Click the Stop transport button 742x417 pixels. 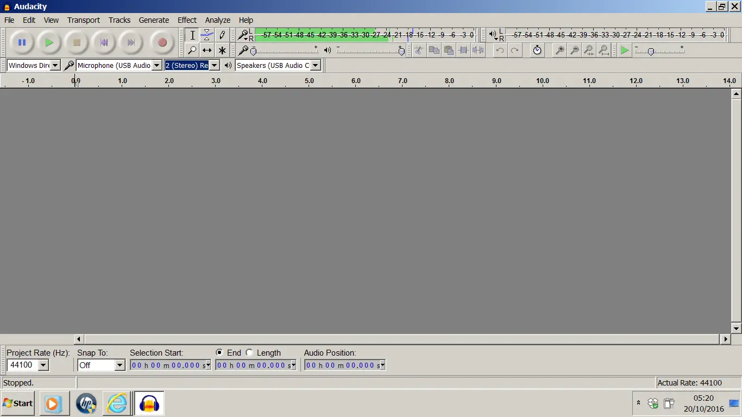[77, 42]
